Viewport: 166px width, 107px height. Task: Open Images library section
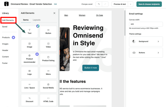tap(5, 44)
